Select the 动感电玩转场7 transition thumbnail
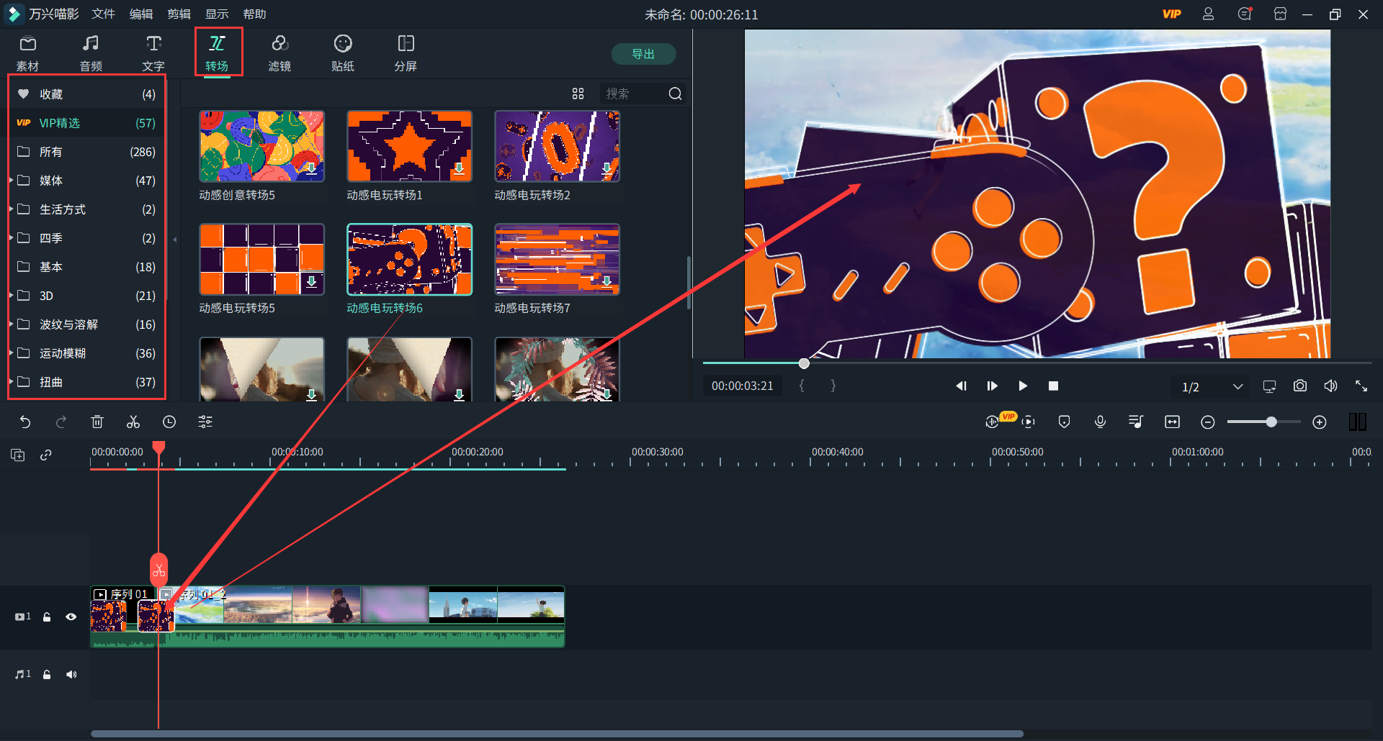 pyautogui.click(x=557, y=260)
